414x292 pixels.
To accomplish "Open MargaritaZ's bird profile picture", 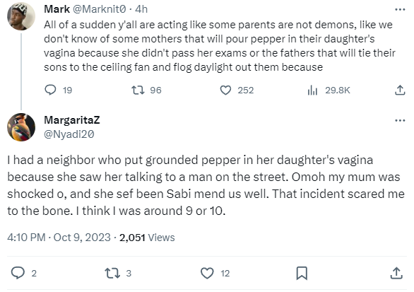I will (x=21, y=127).
